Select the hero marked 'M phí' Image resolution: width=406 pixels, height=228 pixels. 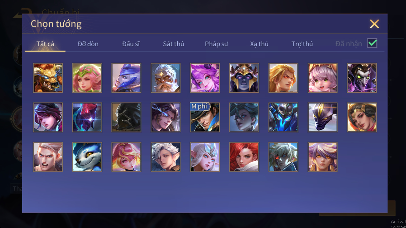(x=205, y=117)
